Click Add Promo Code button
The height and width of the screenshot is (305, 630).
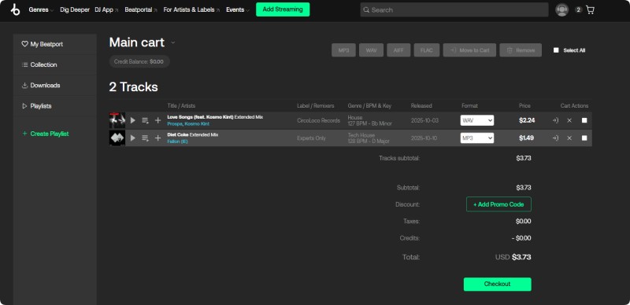coord(498,204)
